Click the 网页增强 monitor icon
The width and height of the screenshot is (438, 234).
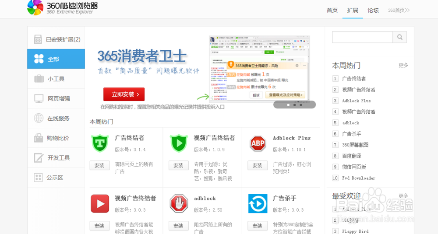pyautogui.click(x=39, y=98)
